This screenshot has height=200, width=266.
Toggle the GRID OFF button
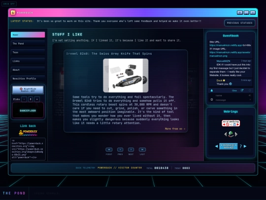coord(9,4)
